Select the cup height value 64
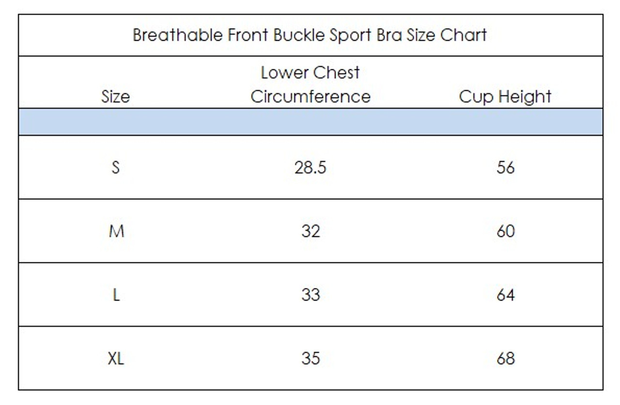620x405 pixels. click(x=505, y=294)
